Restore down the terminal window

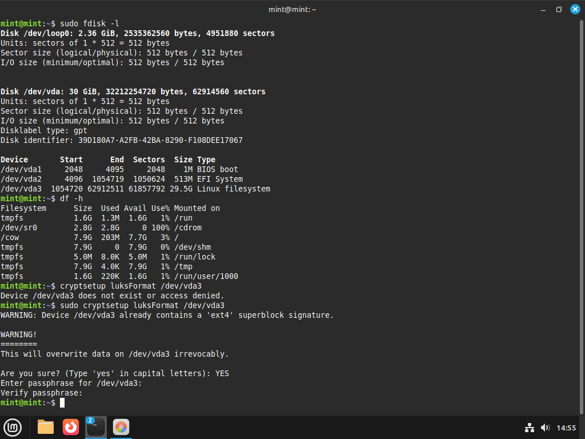(559, 9)
